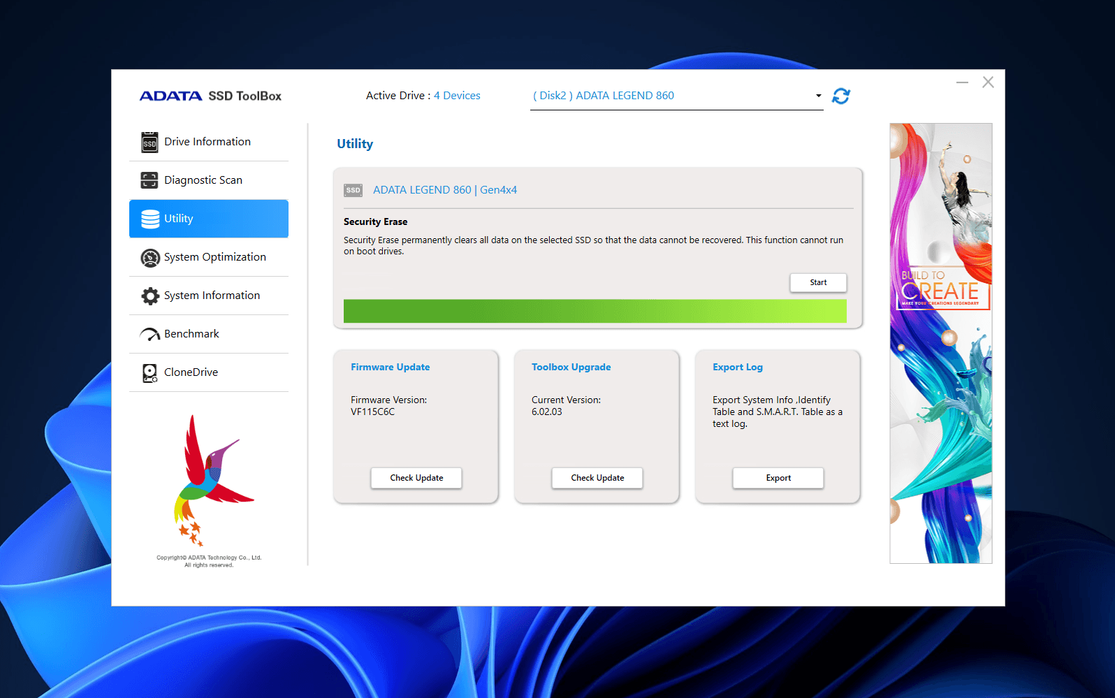Click the ADATA SSD ToolBox logo
The image size is (1115, 698).
210,96
